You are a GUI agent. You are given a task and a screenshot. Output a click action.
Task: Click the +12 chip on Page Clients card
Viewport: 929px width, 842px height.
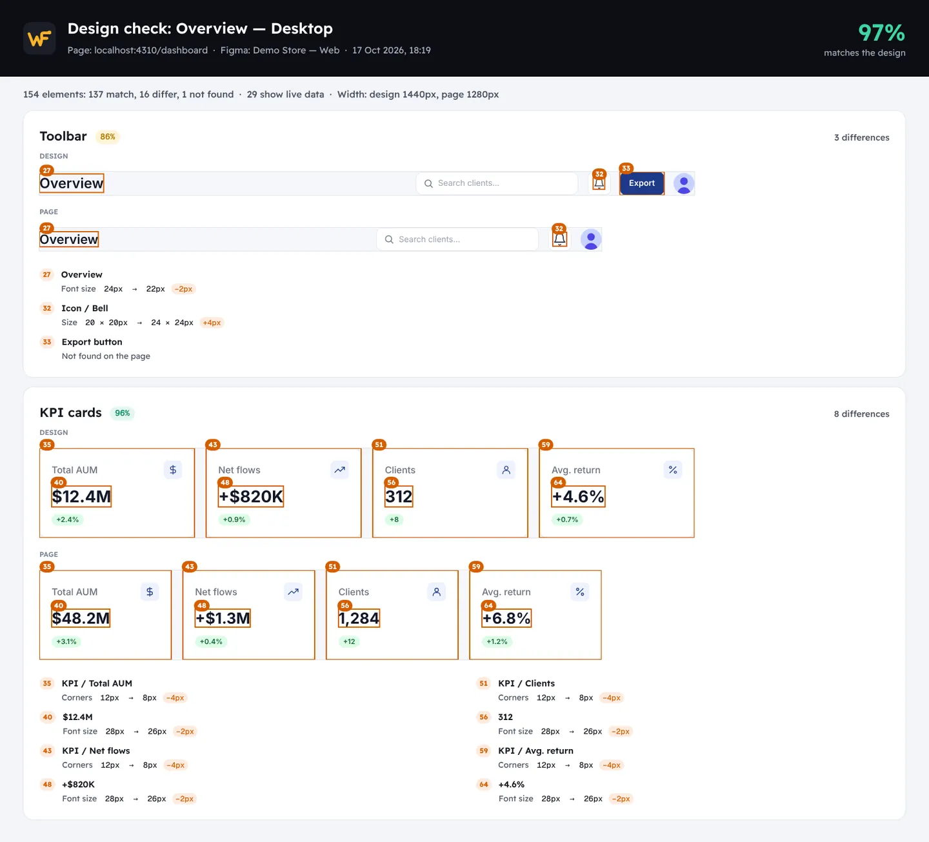(x=349, y=641)
